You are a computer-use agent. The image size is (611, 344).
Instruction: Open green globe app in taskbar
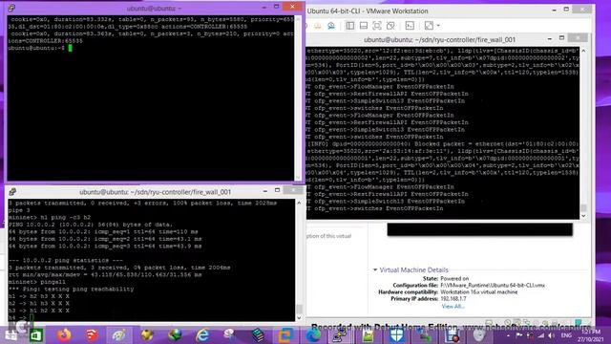(x=175, y=335)
